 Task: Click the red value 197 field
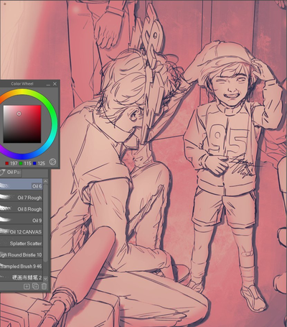click(x=14, y=163)
